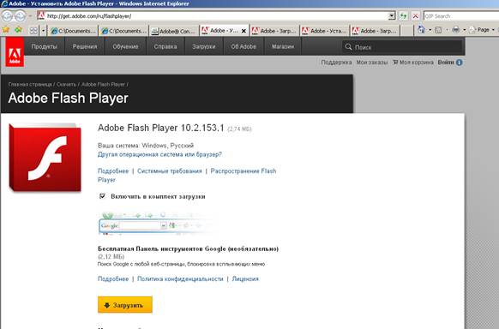Open the Политика конфиденциальности link

(x=180, y=278)
